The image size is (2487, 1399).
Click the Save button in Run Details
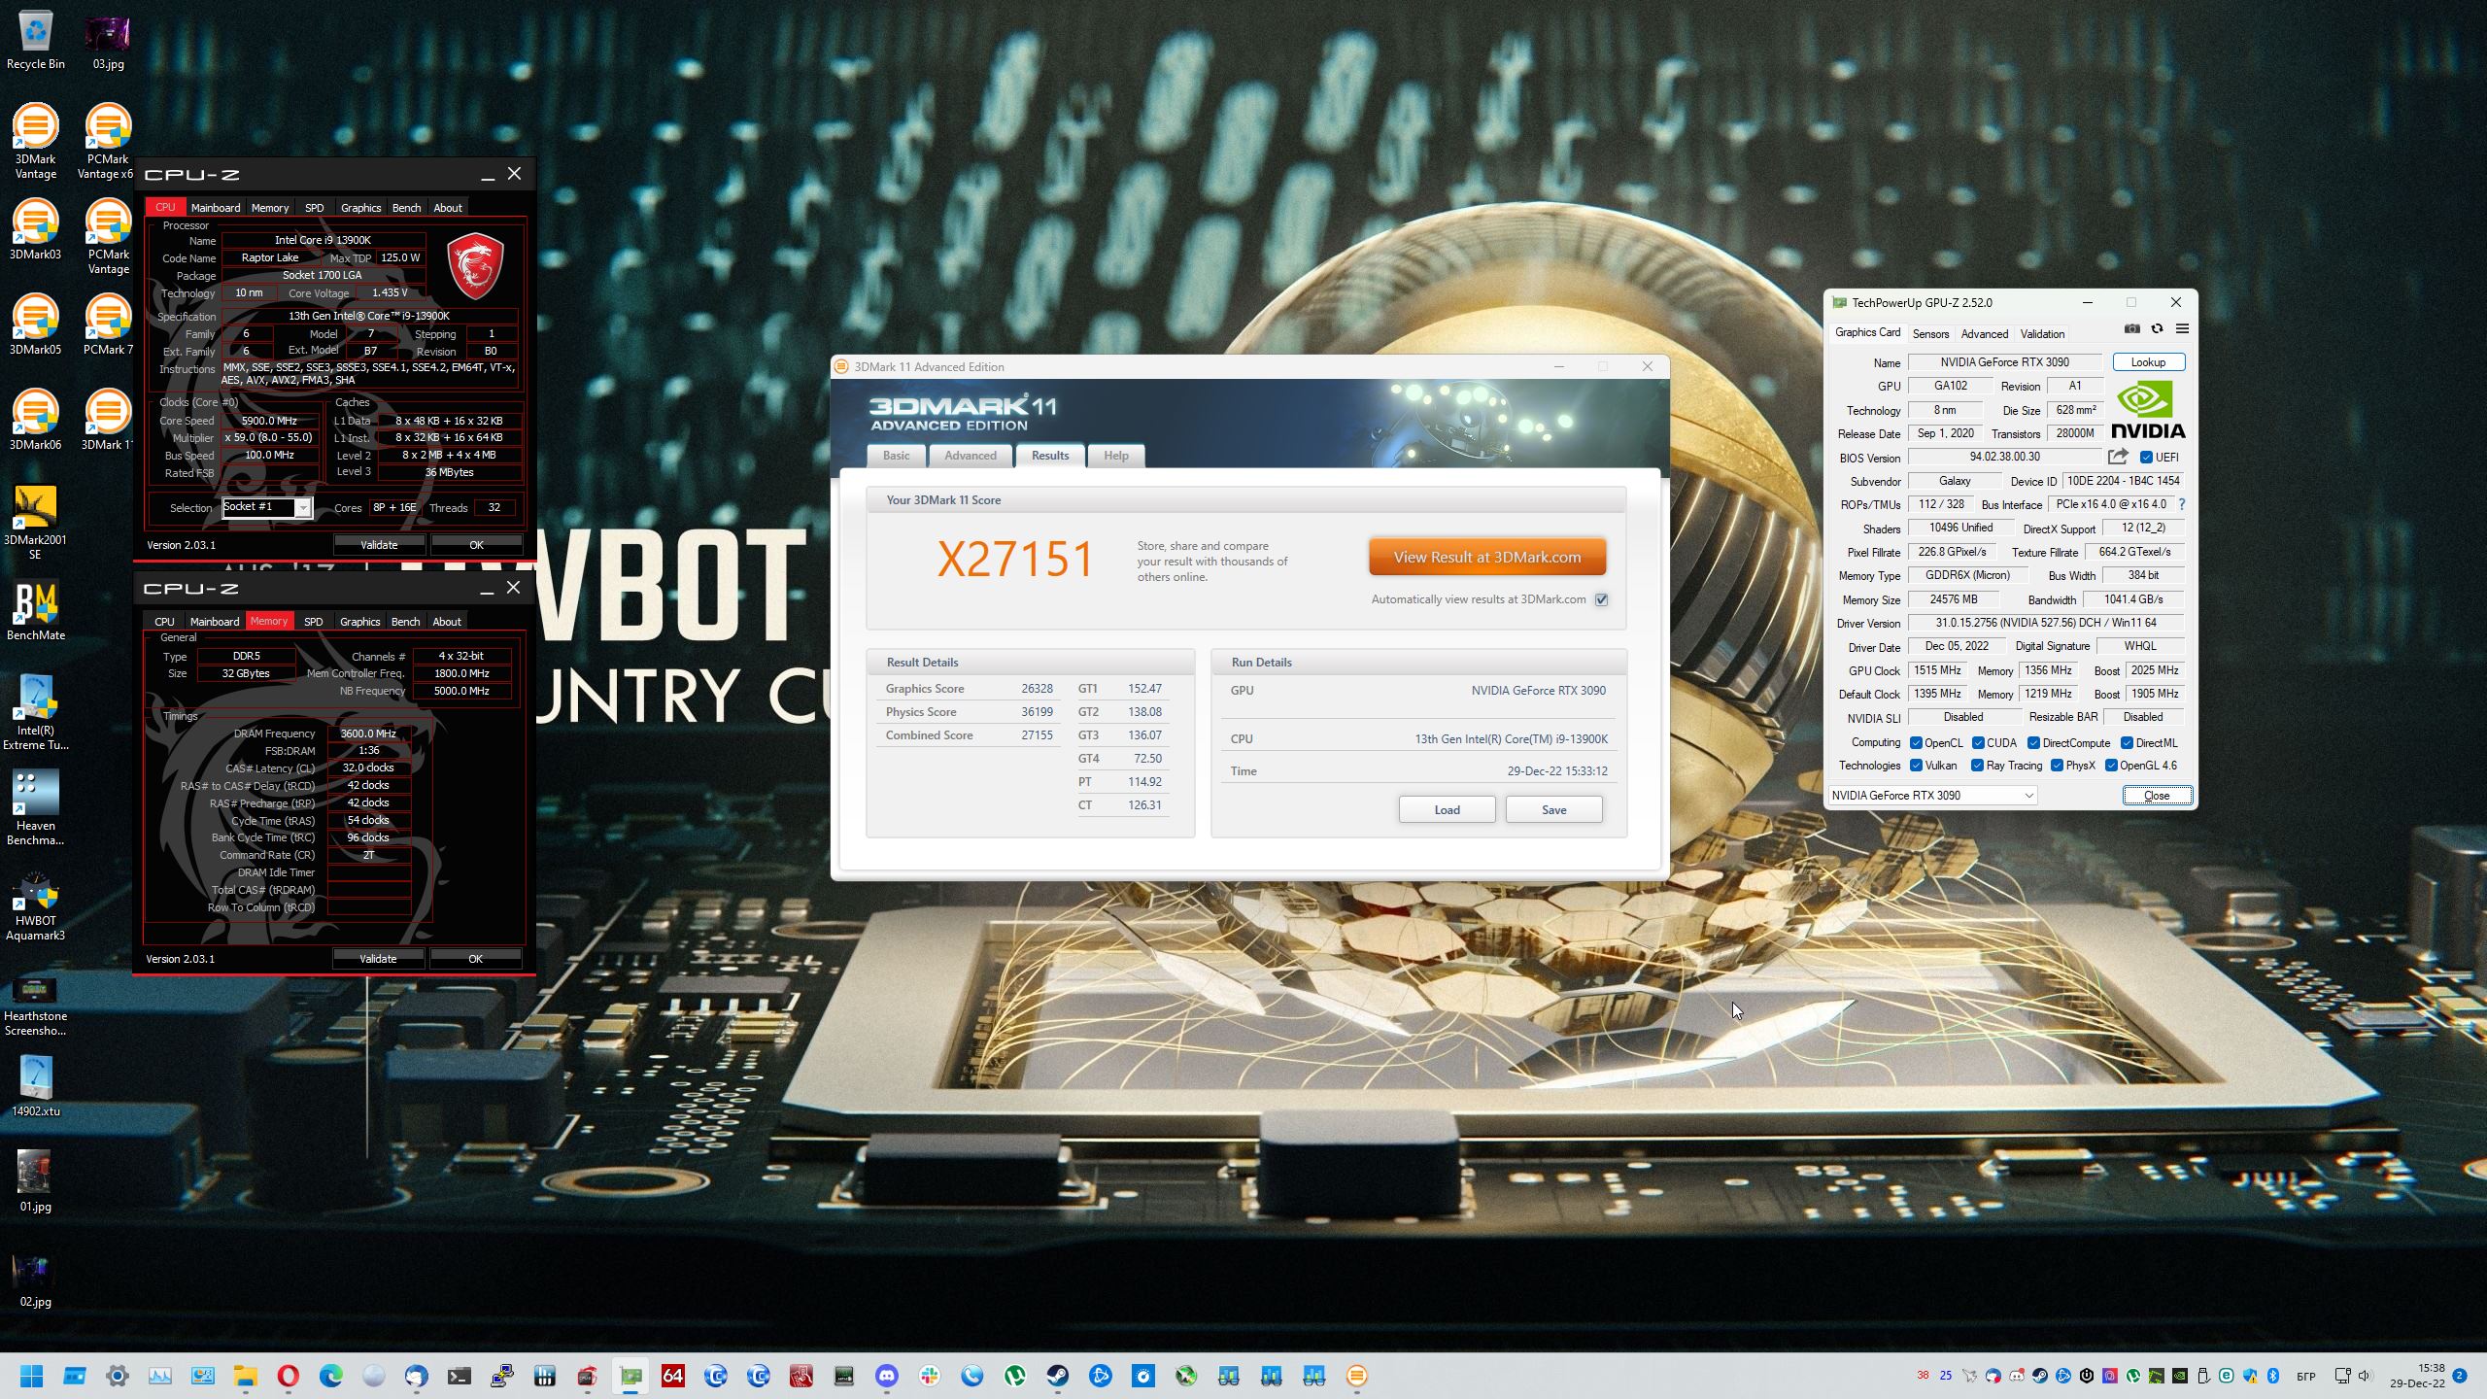1553,810
